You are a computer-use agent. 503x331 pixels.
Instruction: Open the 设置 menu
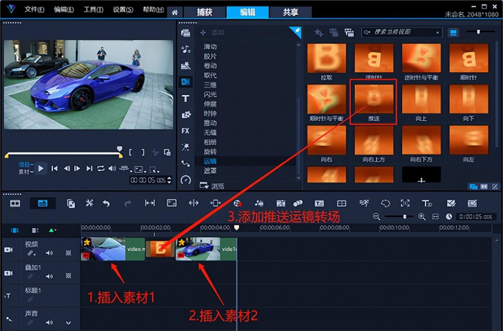pos(123,10)
